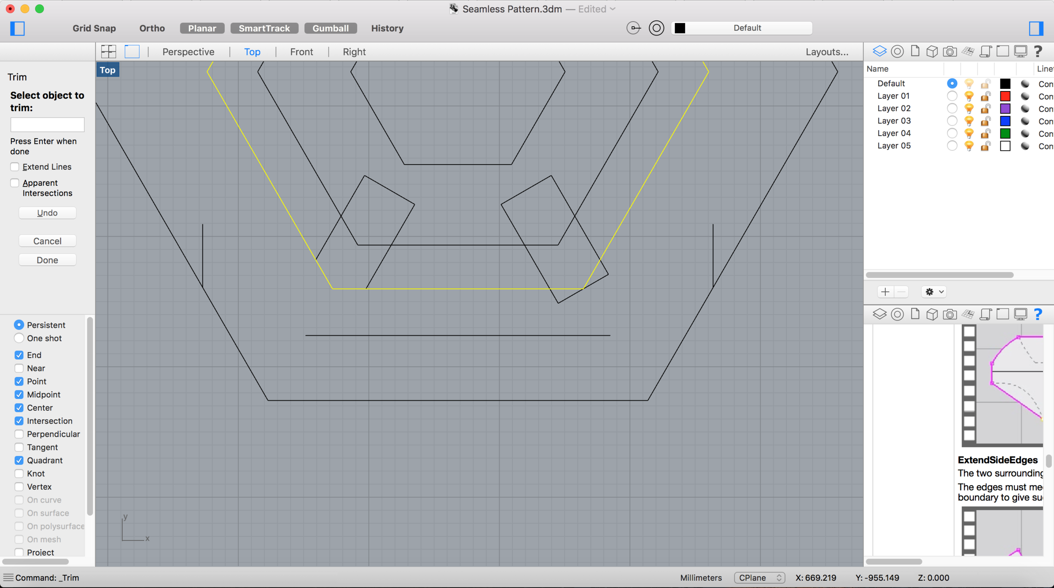Image resolution: width=1054 pixels, height=588 pixels.
Task: Click the lightbulb visibility icon for Layer 02
Action: coord(969,109)
